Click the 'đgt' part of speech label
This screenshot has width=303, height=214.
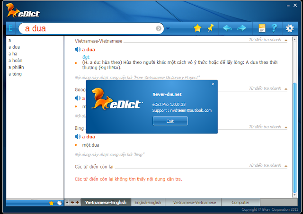(x=86, y=57)
